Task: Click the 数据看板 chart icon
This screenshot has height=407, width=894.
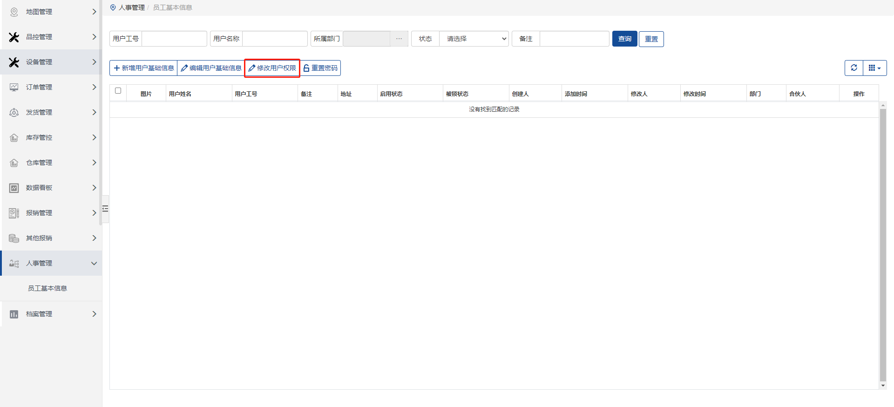Action: [14, 188]
